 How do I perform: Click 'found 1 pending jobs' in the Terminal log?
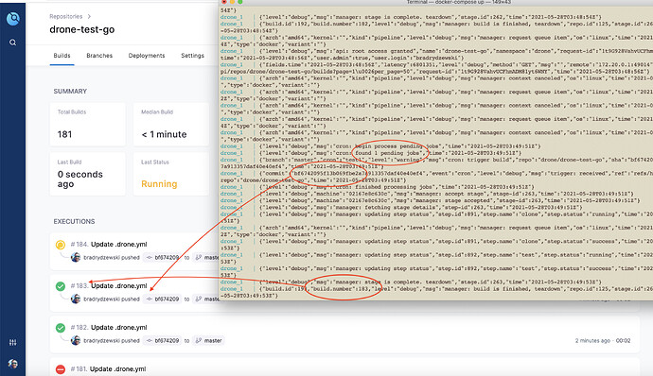(387, 153)
